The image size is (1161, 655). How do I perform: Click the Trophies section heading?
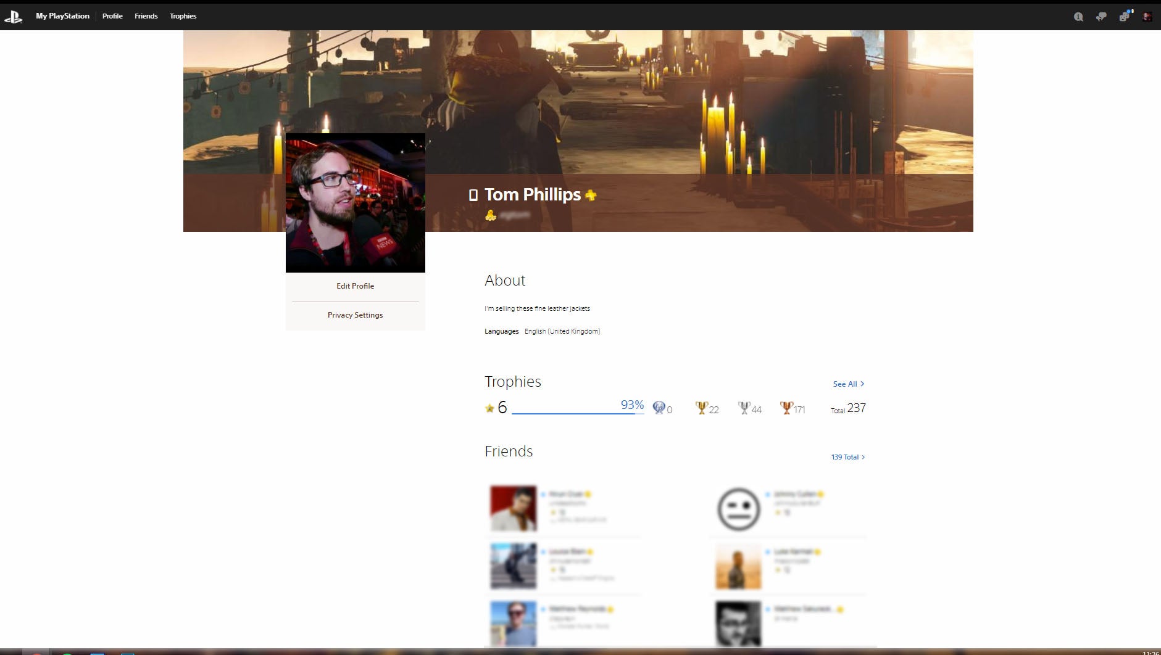[513, 382]
